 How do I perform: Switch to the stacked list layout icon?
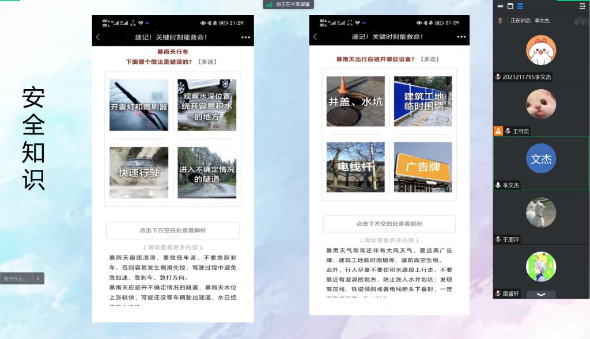point(520,6)
